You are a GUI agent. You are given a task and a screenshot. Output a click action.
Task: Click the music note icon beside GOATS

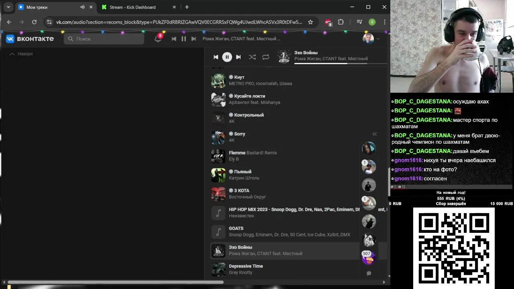point(218,232)
